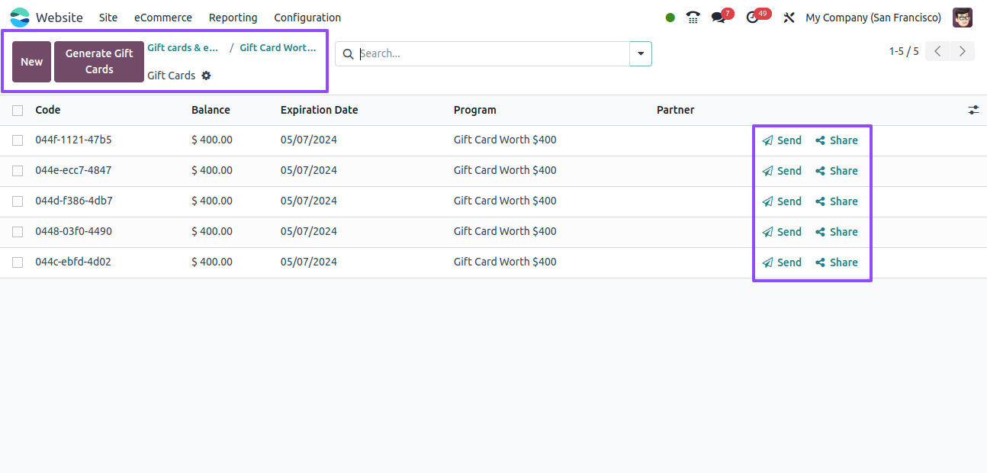Open the Reporting menu
Image resolution: width=987 pixels, height=473 pixels.
click(233, 18)
